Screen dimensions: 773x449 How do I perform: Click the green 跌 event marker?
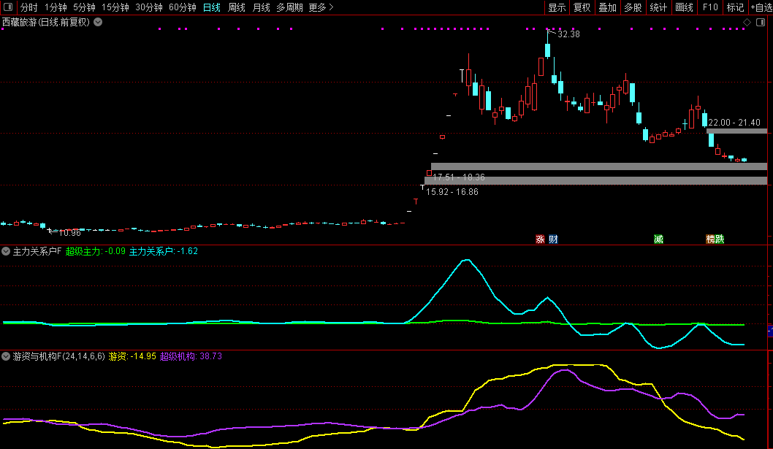[x=720, y=239]
